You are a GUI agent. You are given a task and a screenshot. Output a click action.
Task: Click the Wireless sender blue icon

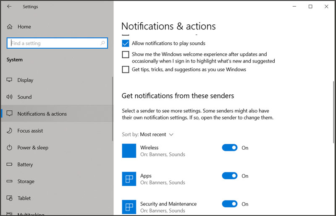point(129,151)
